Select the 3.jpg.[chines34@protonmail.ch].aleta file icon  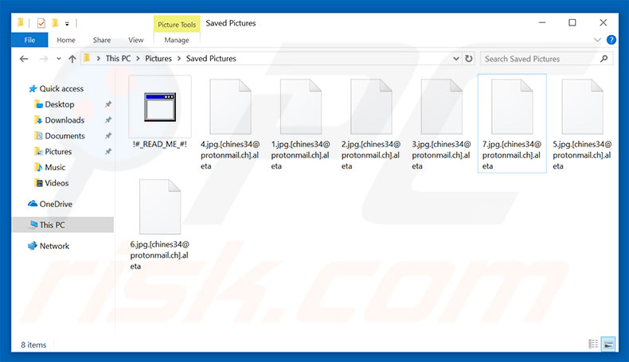[x=442, y=107]
